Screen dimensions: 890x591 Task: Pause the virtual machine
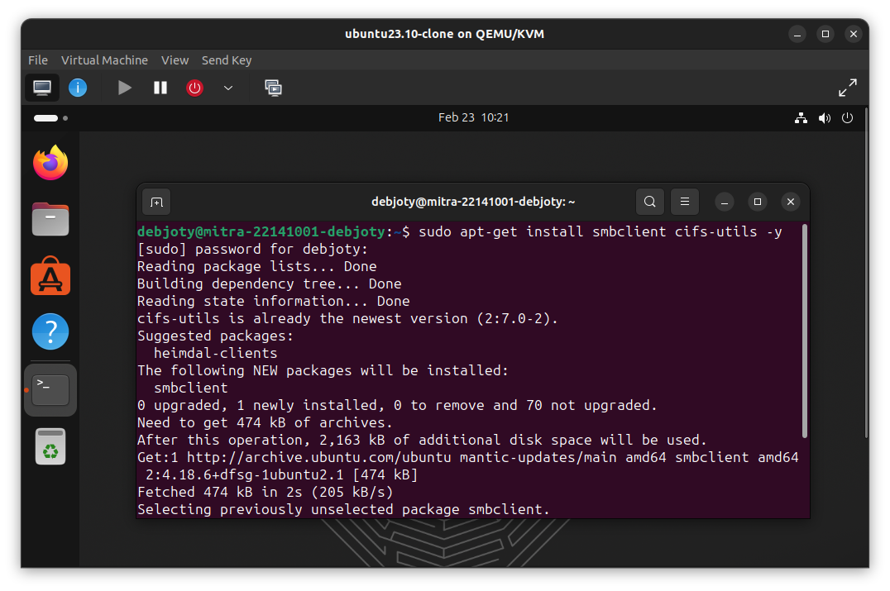point(160,88)
